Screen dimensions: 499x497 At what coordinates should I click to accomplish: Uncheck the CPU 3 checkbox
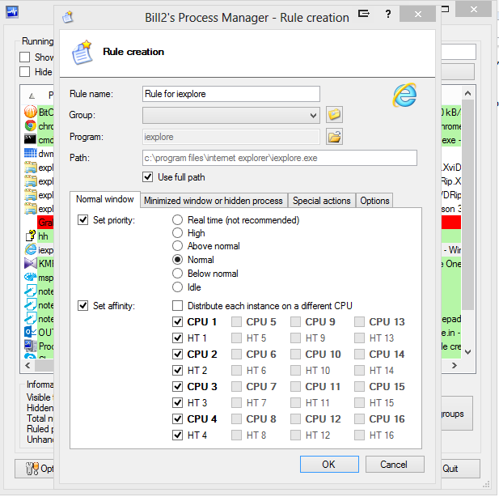click(177, 386)
